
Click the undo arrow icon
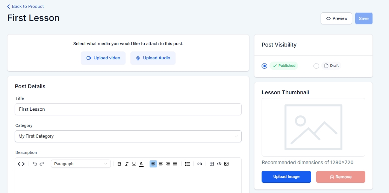coord(35,164)
